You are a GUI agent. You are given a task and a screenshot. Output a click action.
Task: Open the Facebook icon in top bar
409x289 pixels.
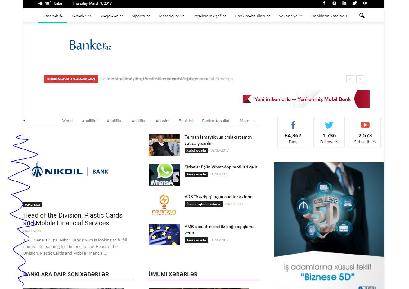324,3
